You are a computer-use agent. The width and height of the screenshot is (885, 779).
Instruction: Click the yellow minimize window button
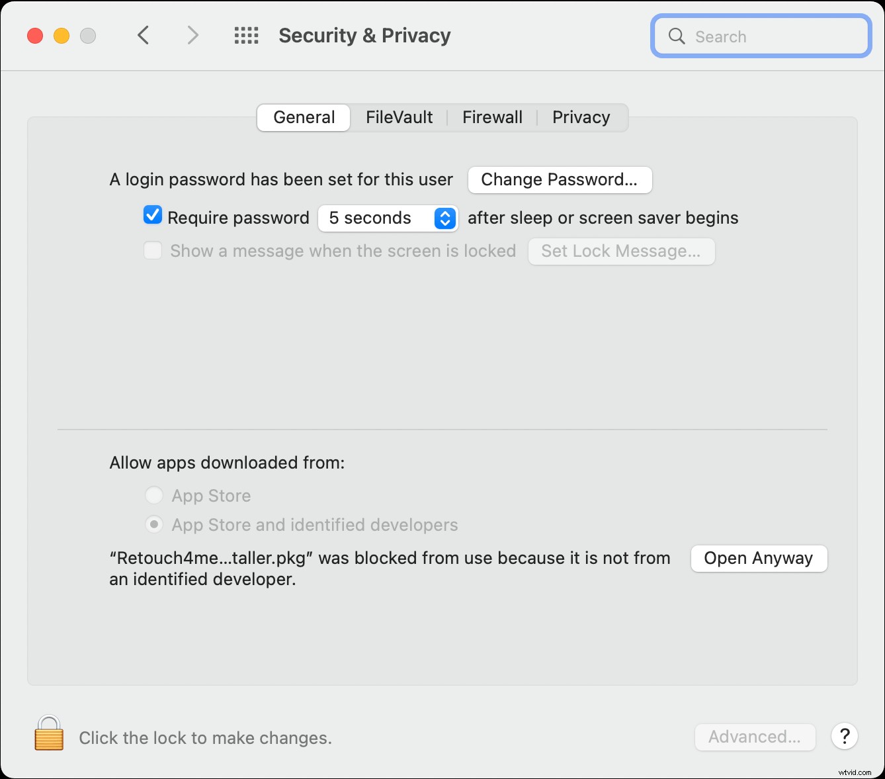point(62,36)
